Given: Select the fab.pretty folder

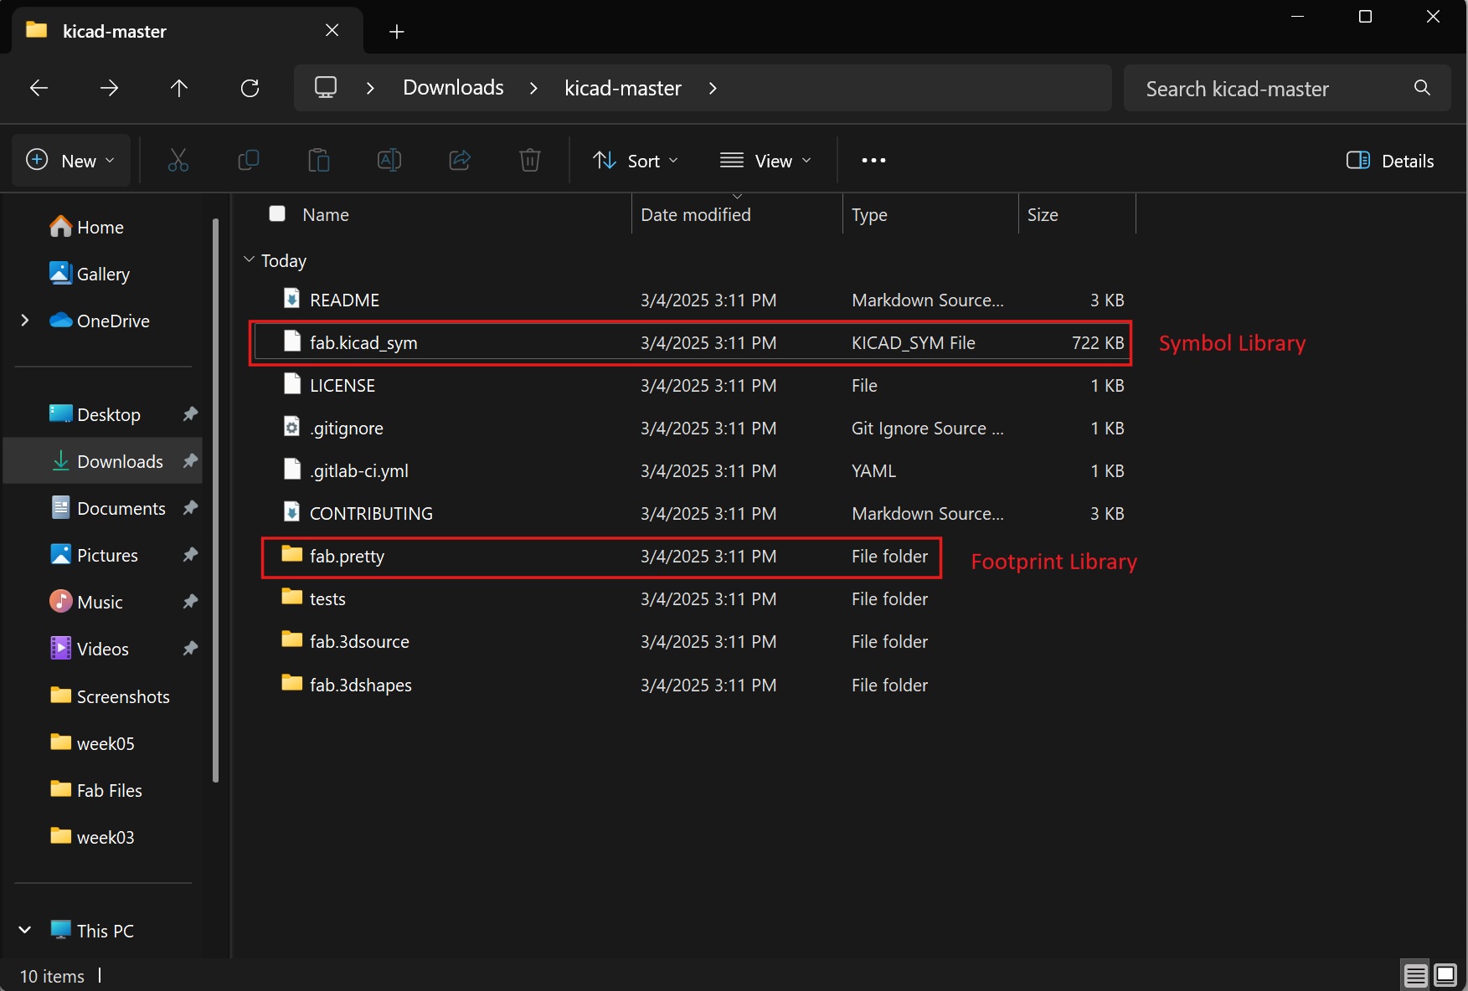Looking at the screenshot, I should point(691,556).
